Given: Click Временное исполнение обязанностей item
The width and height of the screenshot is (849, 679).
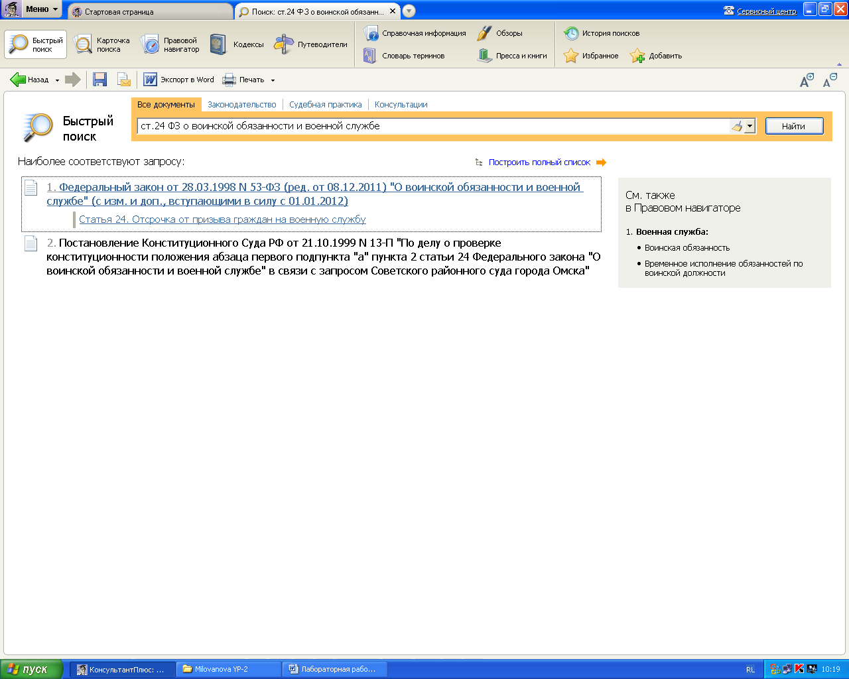Looking at the screenshot, I should click(724, 268).
